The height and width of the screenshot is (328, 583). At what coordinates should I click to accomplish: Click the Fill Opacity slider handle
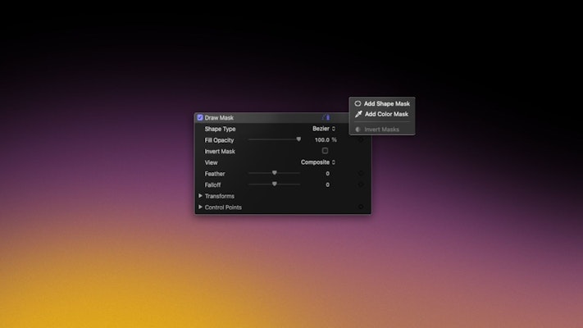click(298, 139)
